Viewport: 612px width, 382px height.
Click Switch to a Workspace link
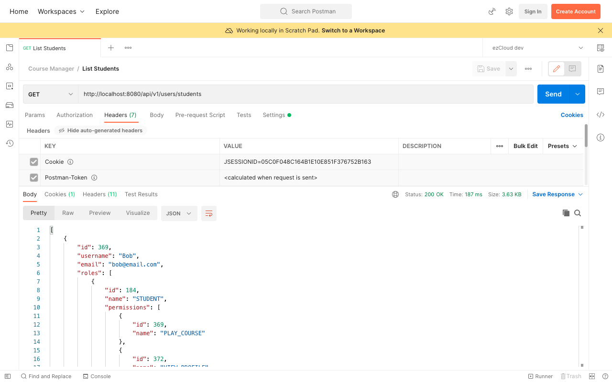tap(353, 31)
